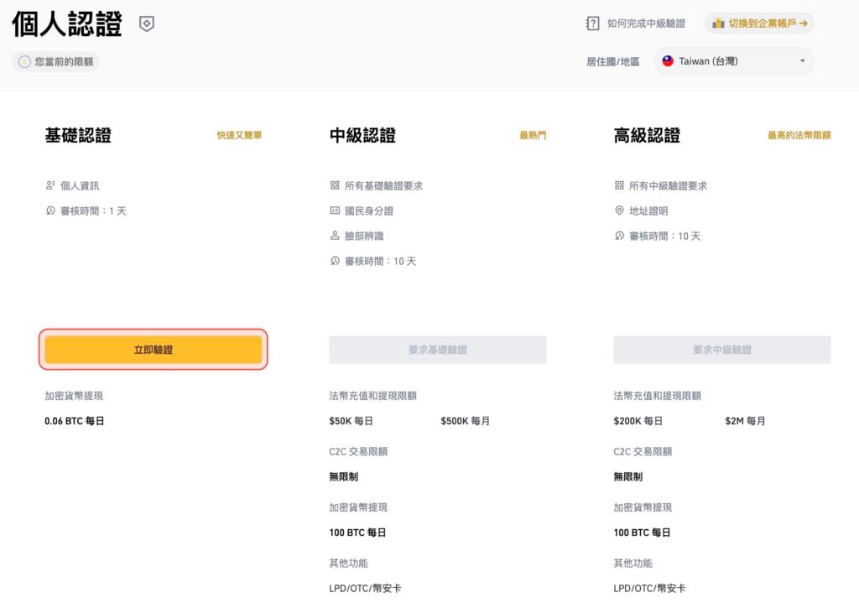Image resolution: width=859 pixels, height=613 pixels.
Task: Switch to enterprise account 切換到企業帳戶
Action: click(759, 23)
